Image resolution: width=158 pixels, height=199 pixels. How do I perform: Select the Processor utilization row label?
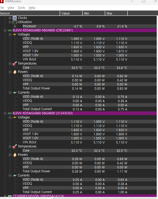(x=29, y=26)
